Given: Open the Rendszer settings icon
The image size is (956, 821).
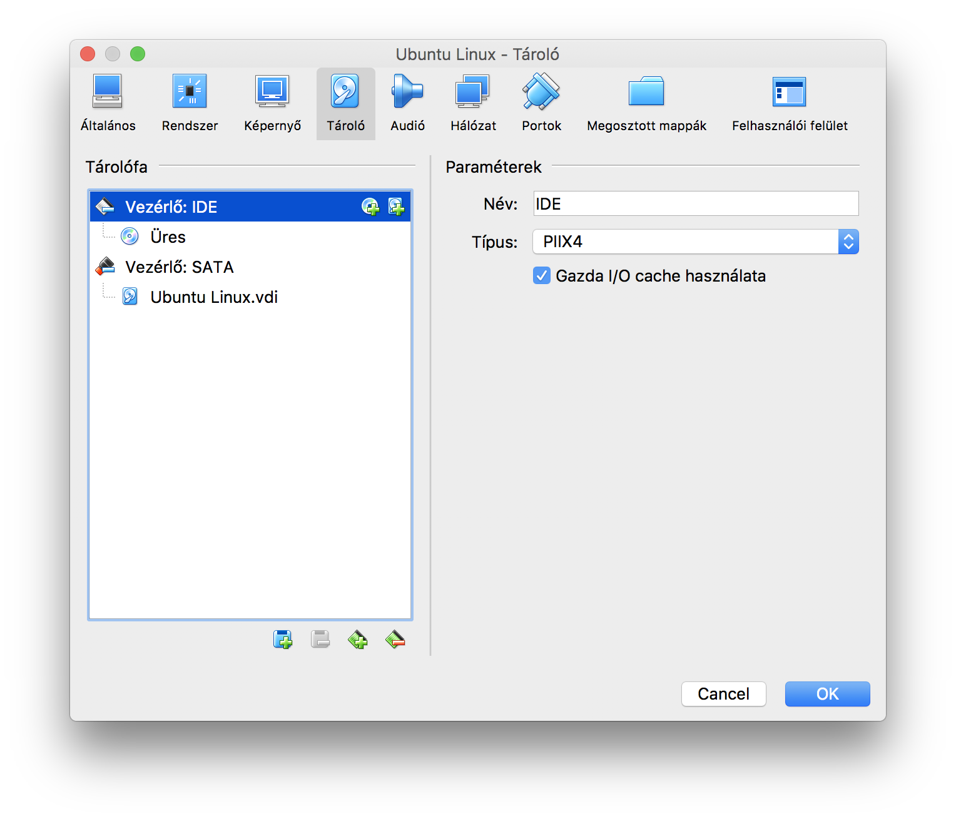Looking at the screenshot, I should coord(190,91).
